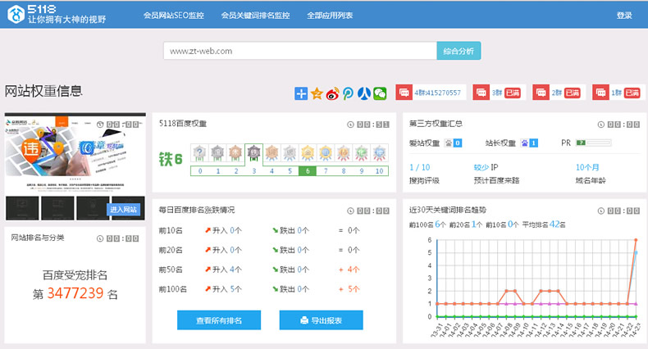Click the 10个月 domain age value

pos(587,167)
